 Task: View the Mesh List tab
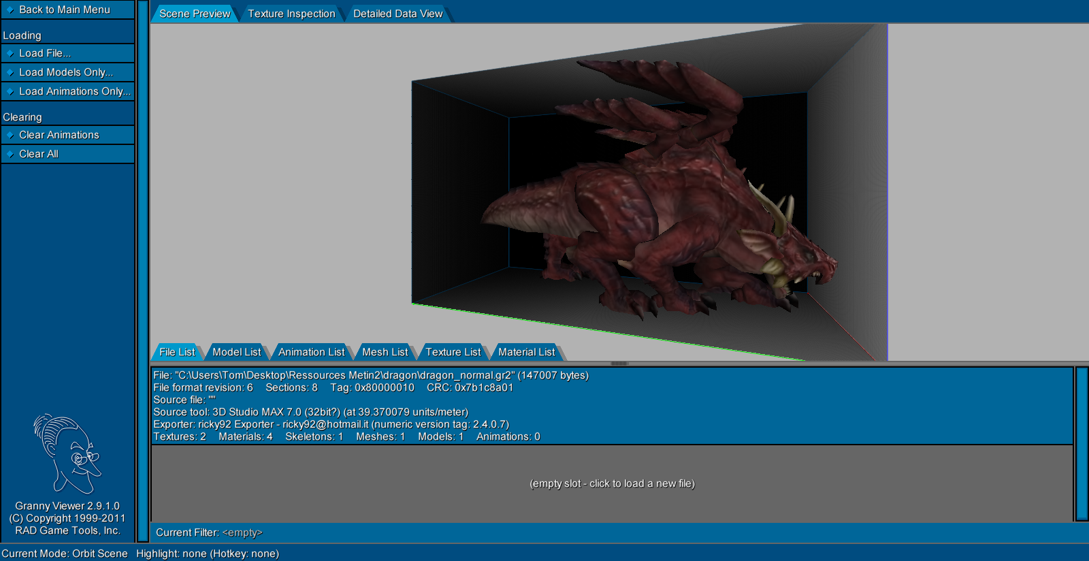(x=385, y=352)
